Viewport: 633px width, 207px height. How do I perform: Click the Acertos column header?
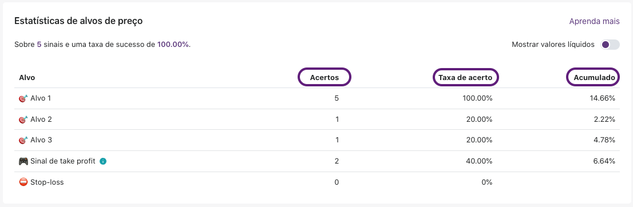point(324,77)
